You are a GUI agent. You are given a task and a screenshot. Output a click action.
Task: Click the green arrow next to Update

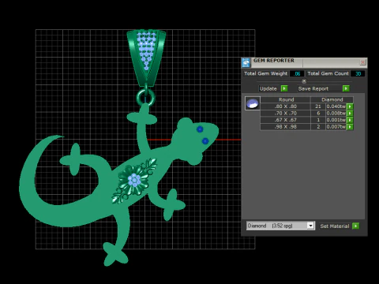(x=284, y=88)
